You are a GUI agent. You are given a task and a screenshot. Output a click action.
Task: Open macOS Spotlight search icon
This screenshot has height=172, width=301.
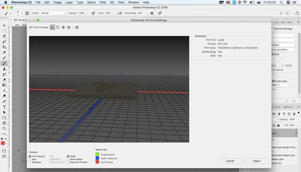[x=281, y=2]
